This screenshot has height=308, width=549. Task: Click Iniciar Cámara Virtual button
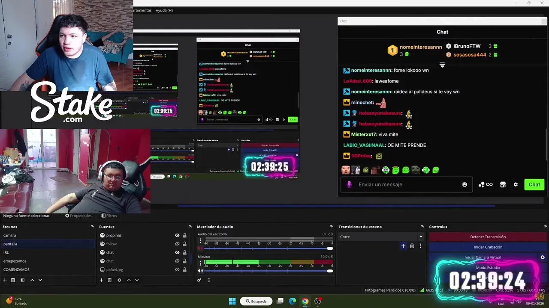[483, 257]
